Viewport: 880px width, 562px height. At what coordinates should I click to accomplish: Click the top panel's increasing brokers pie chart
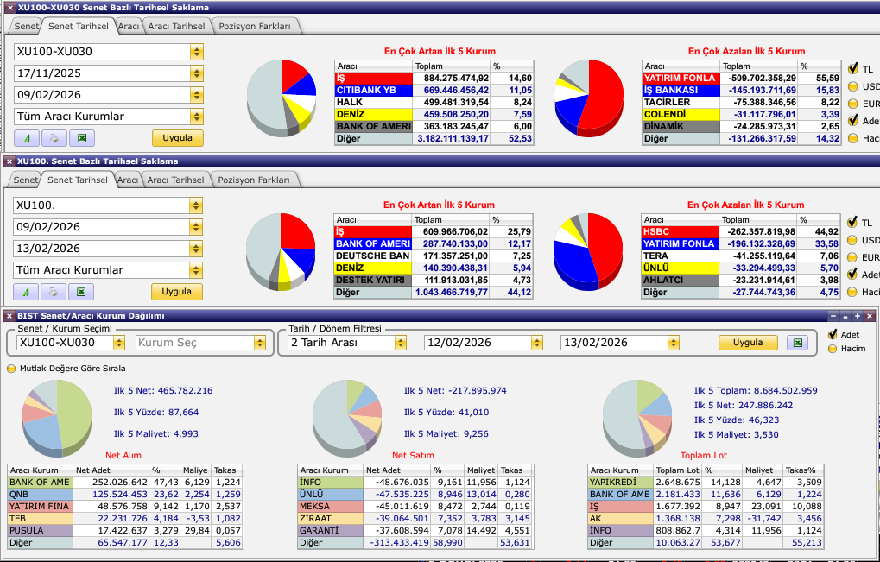click(x=282, y=97)
